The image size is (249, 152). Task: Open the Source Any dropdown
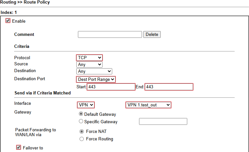(89, 64)
